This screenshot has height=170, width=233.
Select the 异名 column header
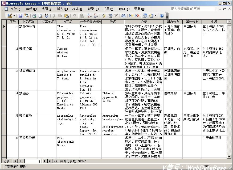(113, 22)
